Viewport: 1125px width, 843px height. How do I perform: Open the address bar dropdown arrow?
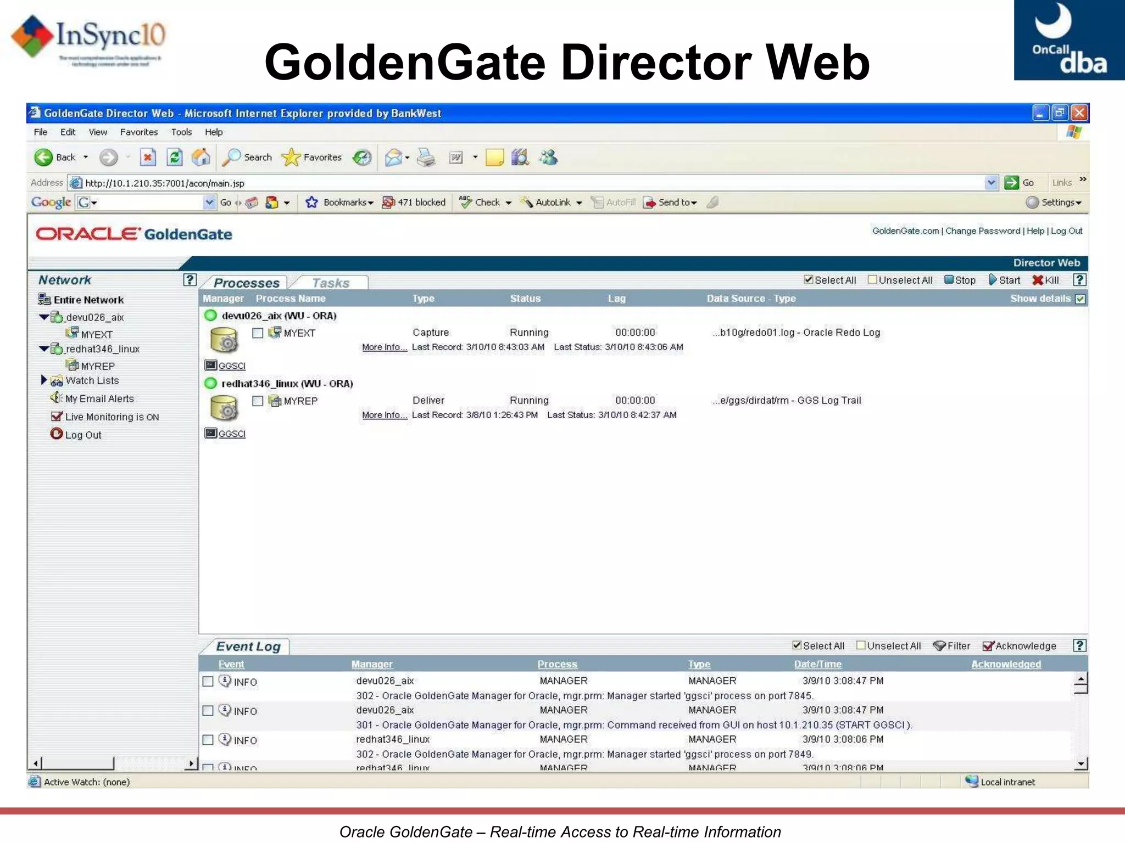click(991, 183)
